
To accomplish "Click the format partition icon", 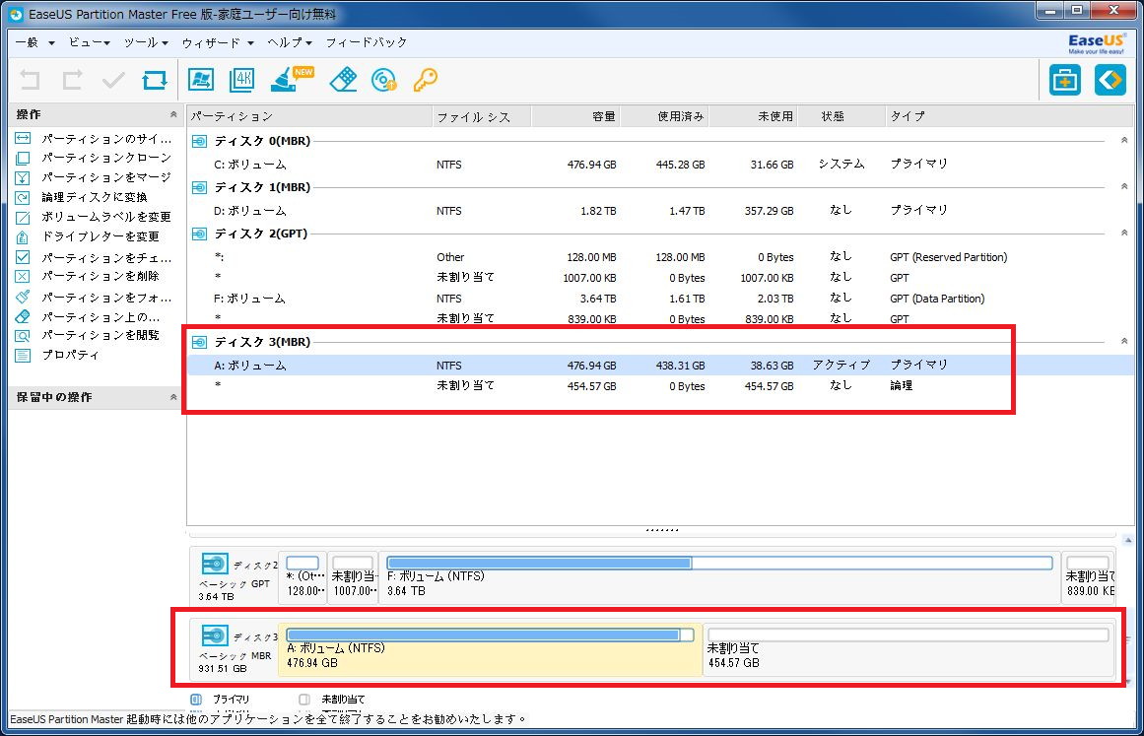I will (x=23, y=297).
